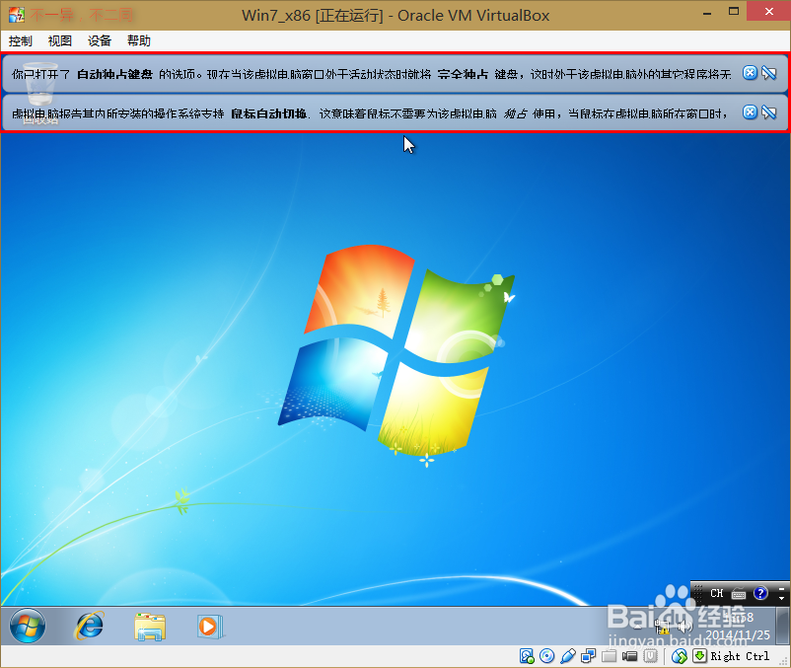Click the network adapters status icon

pos(588,656)
